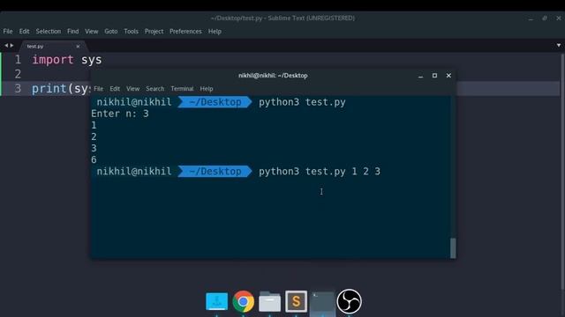Click line number 1 in the gutter

(18, 60)
